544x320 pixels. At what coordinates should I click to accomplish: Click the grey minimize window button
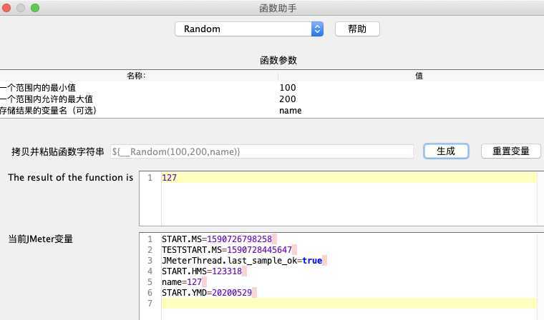click(x=21, y=8)
